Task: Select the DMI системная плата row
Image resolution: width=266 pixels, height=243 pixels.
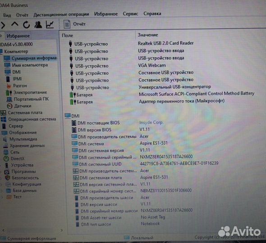Action: click(x=120, y=177)
